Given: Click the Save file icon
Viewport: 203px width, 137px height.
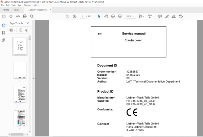Looking at the screenshot, I should pyautogui.click(x=4, y=16).
